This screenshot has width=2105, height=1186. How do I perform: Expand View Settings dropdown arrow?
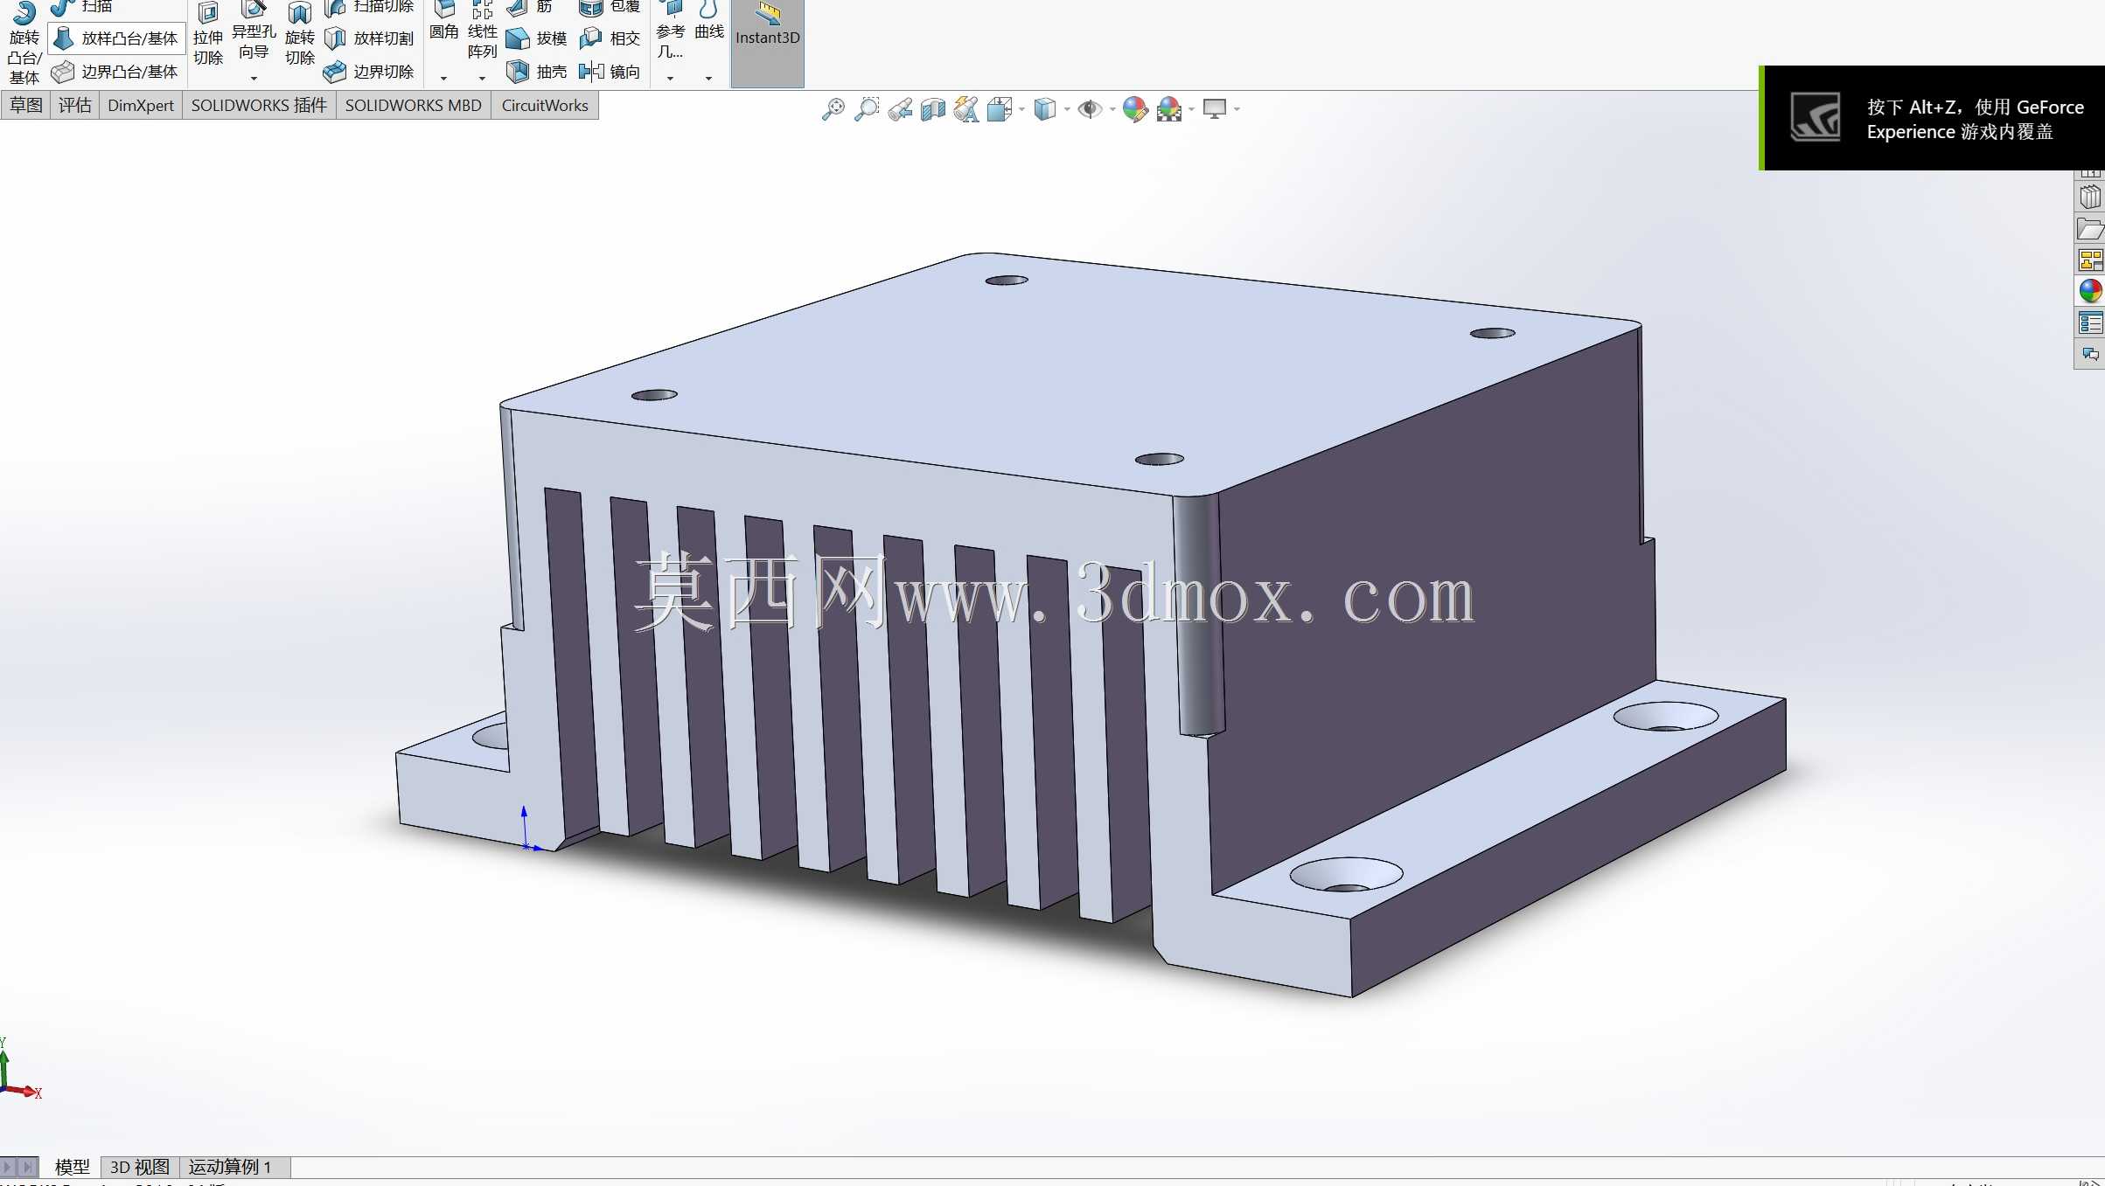[1237, 109]
